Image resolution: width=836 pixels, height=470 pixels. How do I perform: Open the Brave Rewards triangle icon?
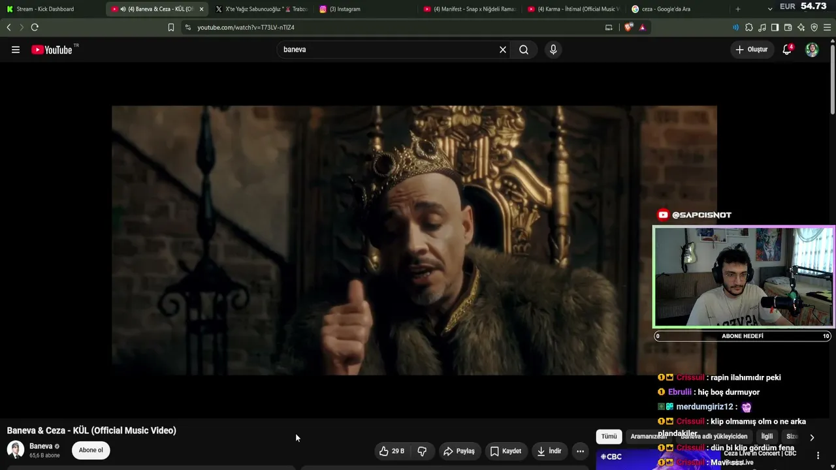point(643,27)
